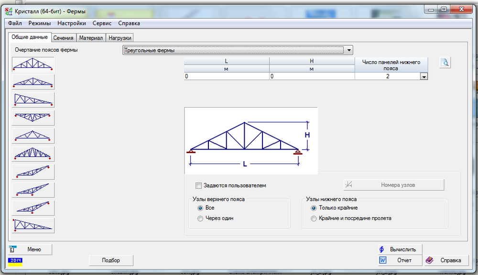Open the Нагрузки tab
Image resolution: width=478 pixels, height=275 pixels.
point(119,38)
